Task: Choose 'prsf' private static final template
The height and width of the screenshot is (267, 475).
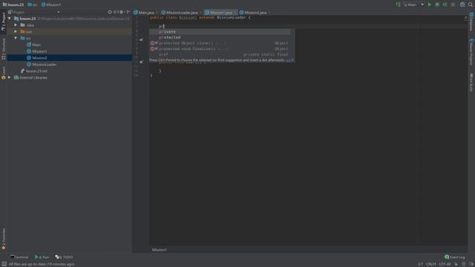Action: (x=220, y=54)
